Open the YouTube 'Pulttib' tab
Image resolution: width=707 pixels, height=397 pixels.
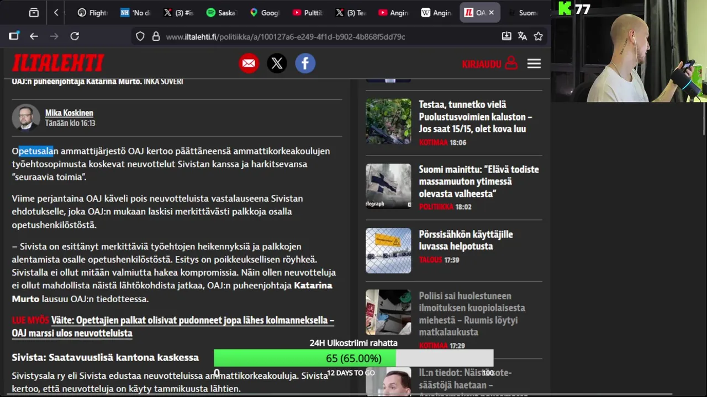[307, 13]
